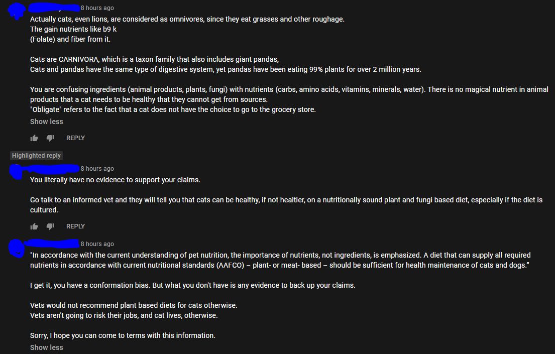555x354 pixels.
Task: Reply to the first comment about CARNIVORA
Action: 75,138
